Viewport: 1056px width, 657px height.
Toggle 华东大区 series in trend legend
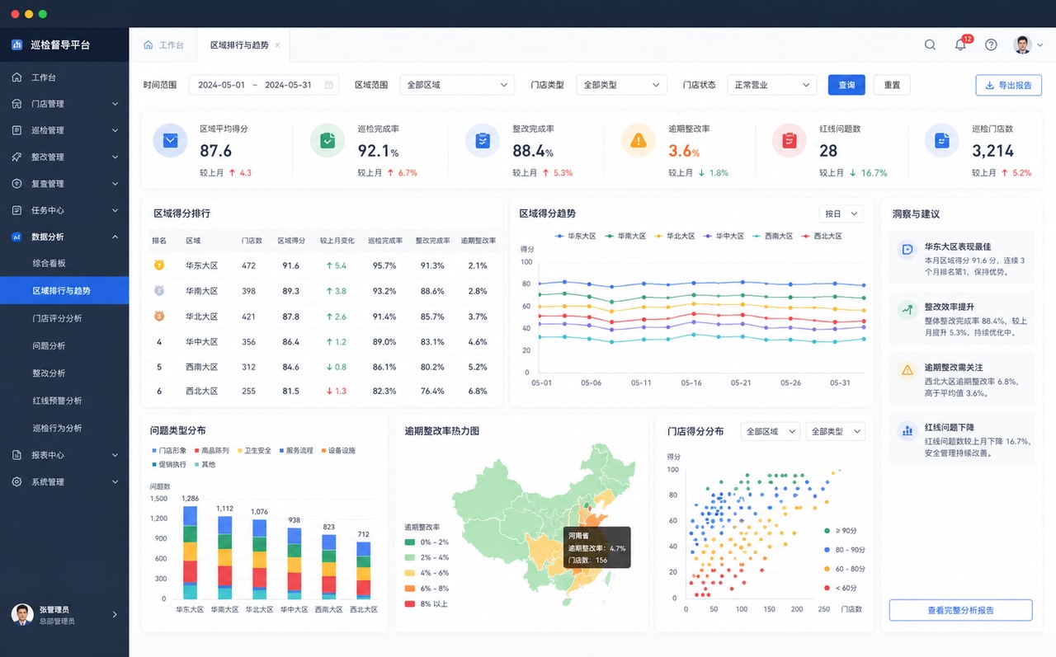575,236
